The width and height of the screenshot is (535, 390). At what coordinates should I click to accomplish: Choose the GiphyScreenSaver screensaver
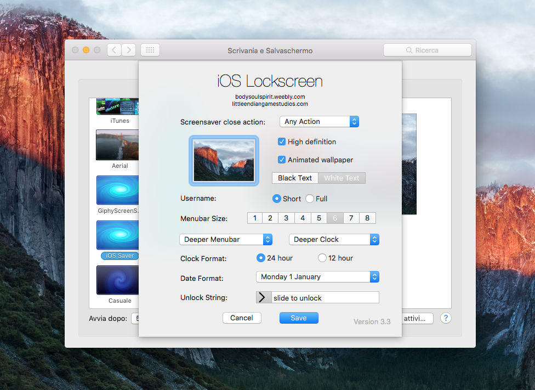(x=117, y=190)
